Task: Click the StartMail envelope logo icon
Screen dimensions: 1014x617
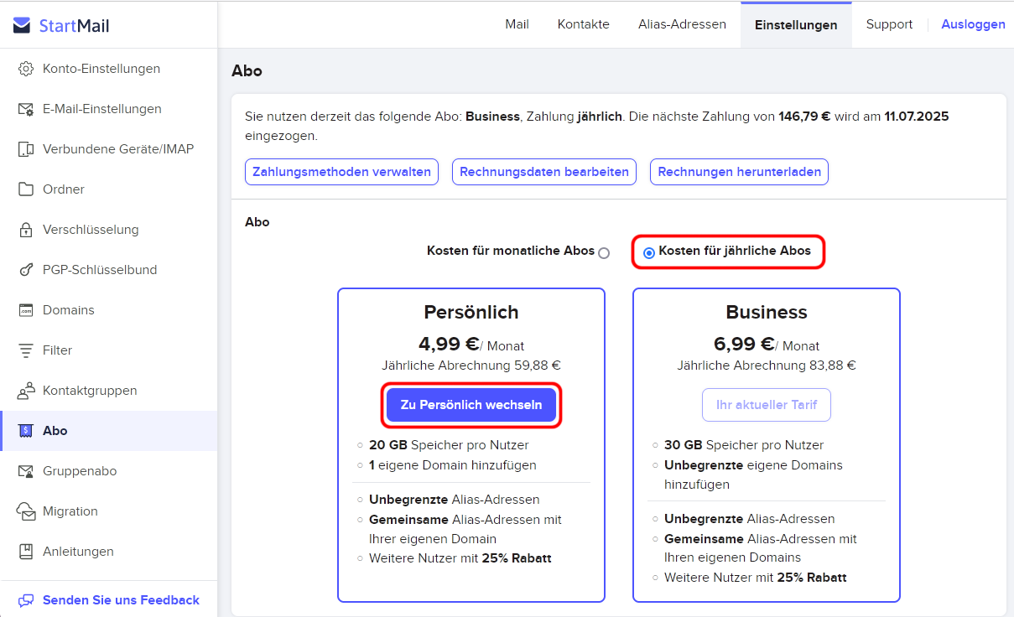Action: tap(22, 25)
